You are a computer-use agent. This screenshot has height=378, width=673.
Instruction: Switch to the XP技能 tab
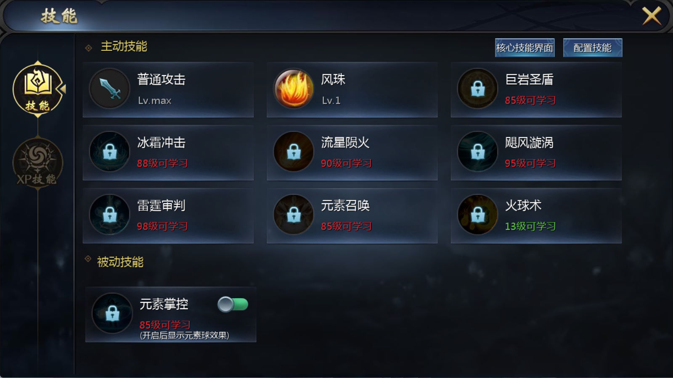[38, 163]
